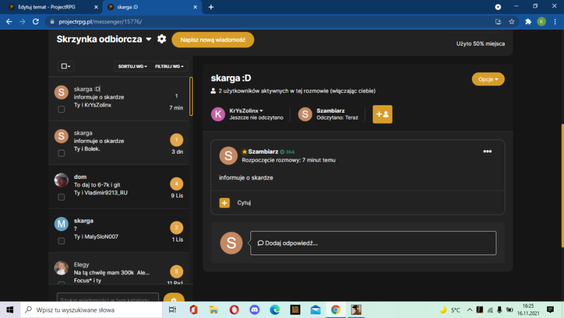Open a new browser tab with plus
Image resolution: width=564 pixels, height=318 pixels.
[211, 7]
